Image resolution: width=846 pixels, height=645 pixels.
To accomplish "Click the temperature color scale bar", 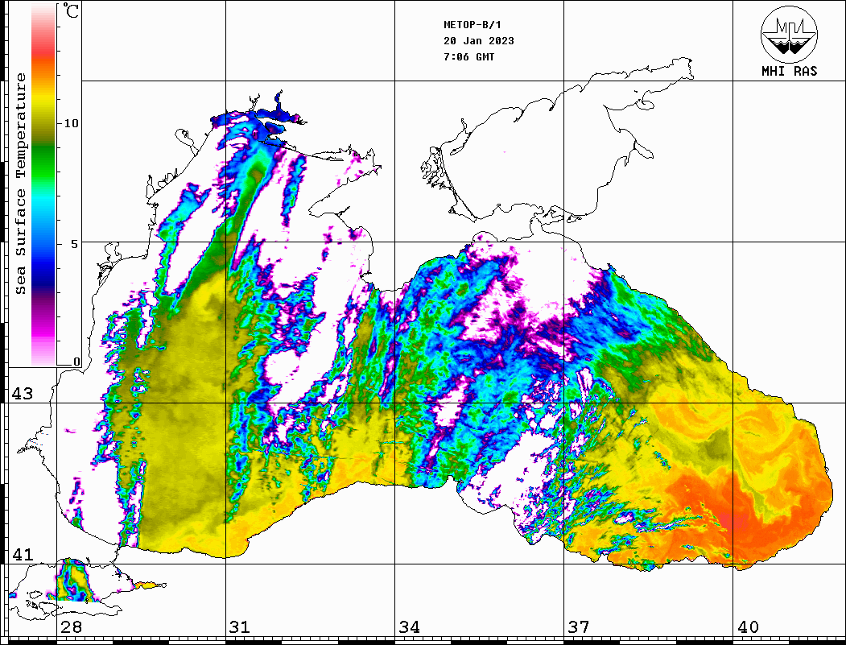I will coord(43,185).
